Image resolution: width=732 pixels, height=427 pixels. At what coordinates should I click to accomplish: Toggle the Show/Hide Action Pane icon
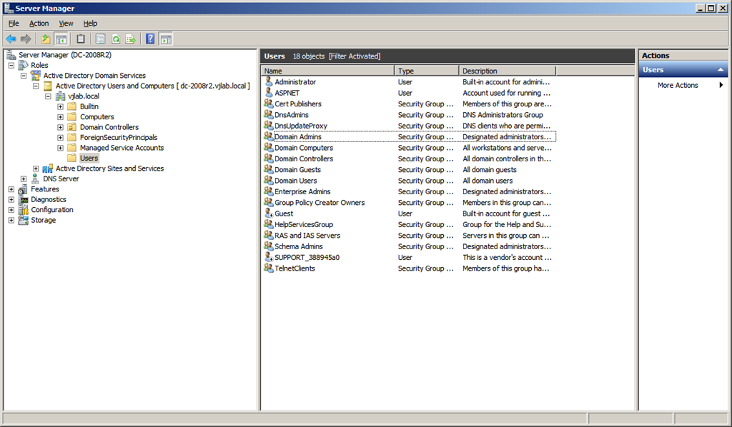[166, 39]
